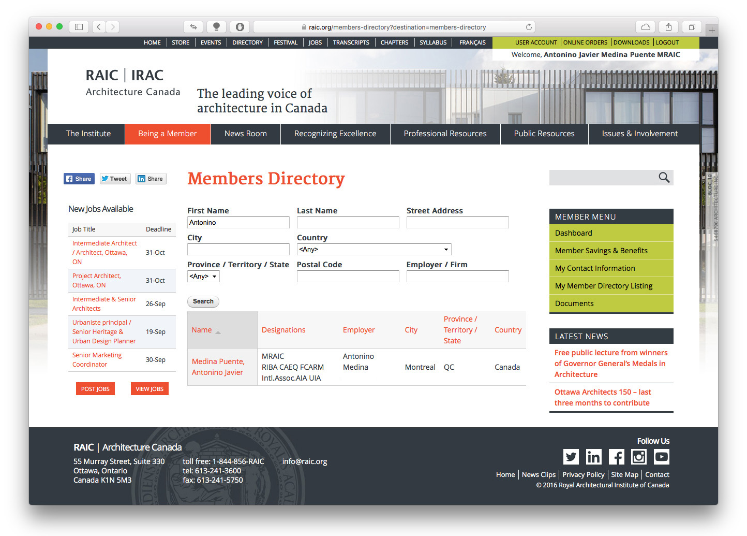Open iCloud tabs cloud icon
Screen dimensions: 747x536
646,27
